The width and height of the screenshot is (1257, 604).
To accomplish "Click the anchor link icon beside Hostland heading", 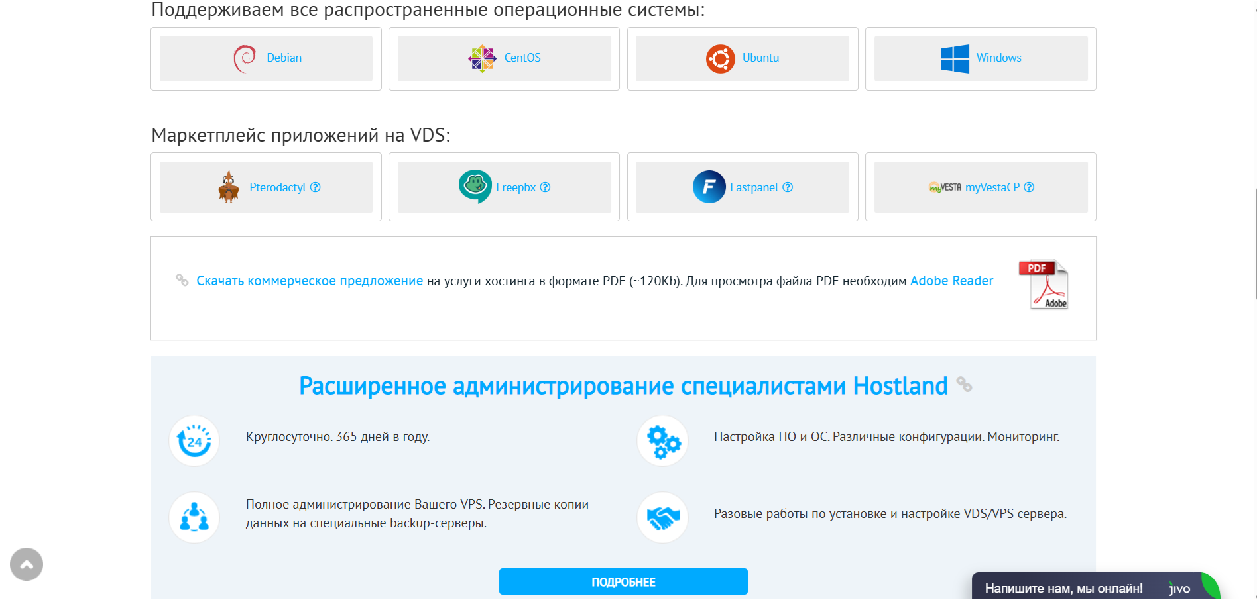I will [x=964, y=385].
